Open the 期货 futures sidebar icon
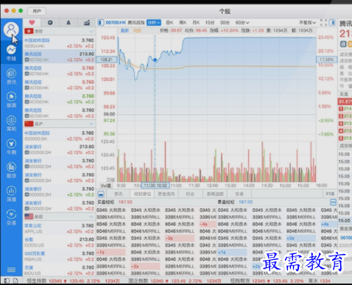The height and width of the screenshot is (285, 352). tap(11, 170)
